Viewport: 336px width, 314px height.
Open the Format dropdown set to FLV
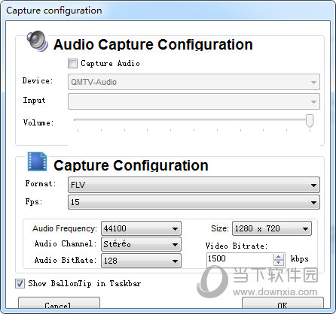[194, 185]
